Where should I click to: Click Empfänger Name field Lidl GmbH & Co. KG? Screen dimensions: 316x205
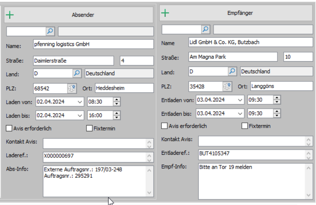251,42
